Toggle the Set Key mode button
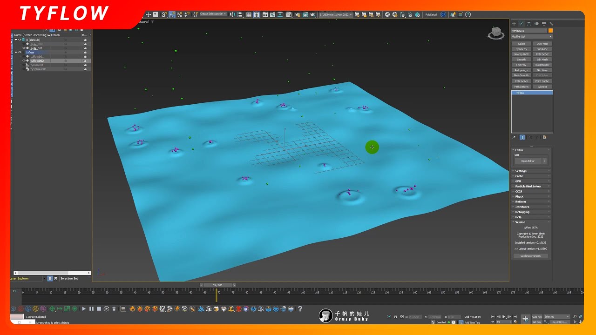Image resolution: width=596 pixels, height=335 pixels. (537, 322)
